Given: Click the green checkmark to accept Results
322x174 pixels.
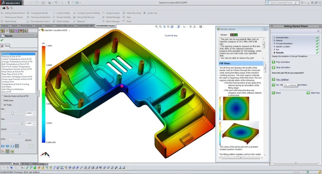Looking at the screenshot, I should tap(2, 40).
